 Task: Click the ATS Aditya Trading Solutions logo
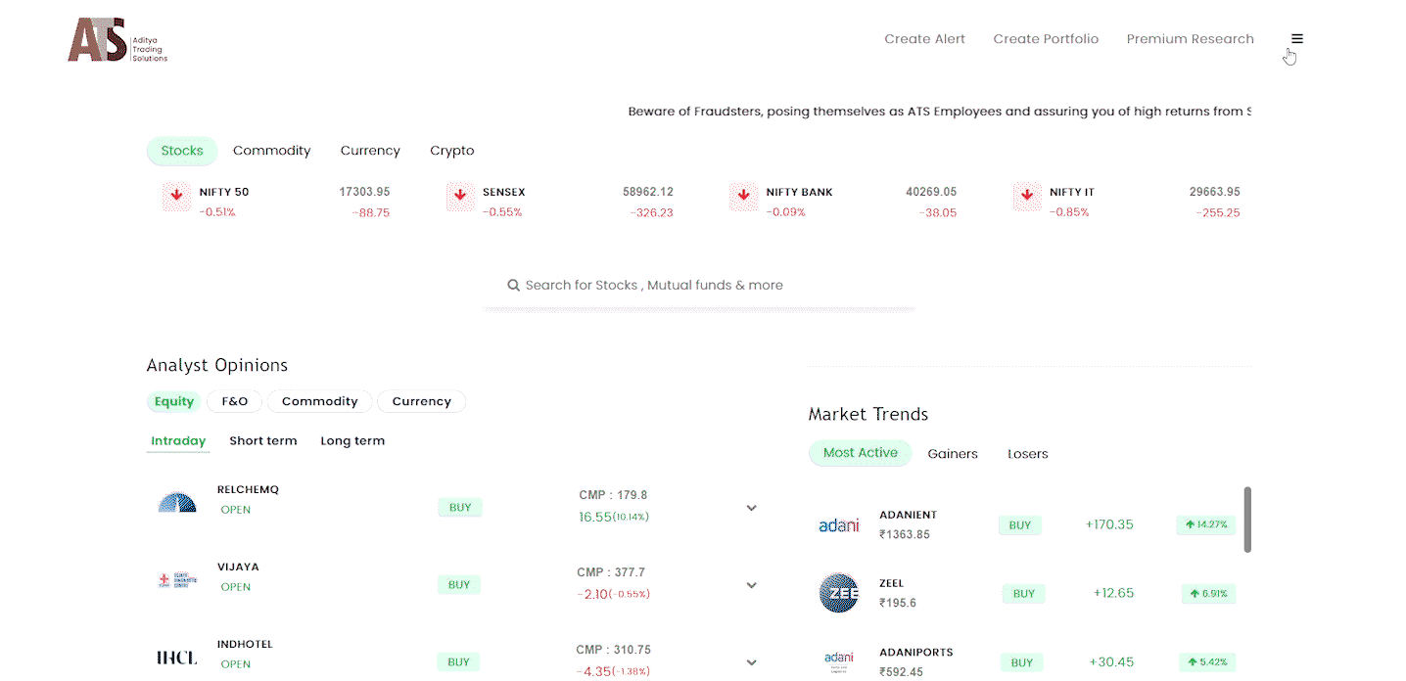(x=117, y=40)
